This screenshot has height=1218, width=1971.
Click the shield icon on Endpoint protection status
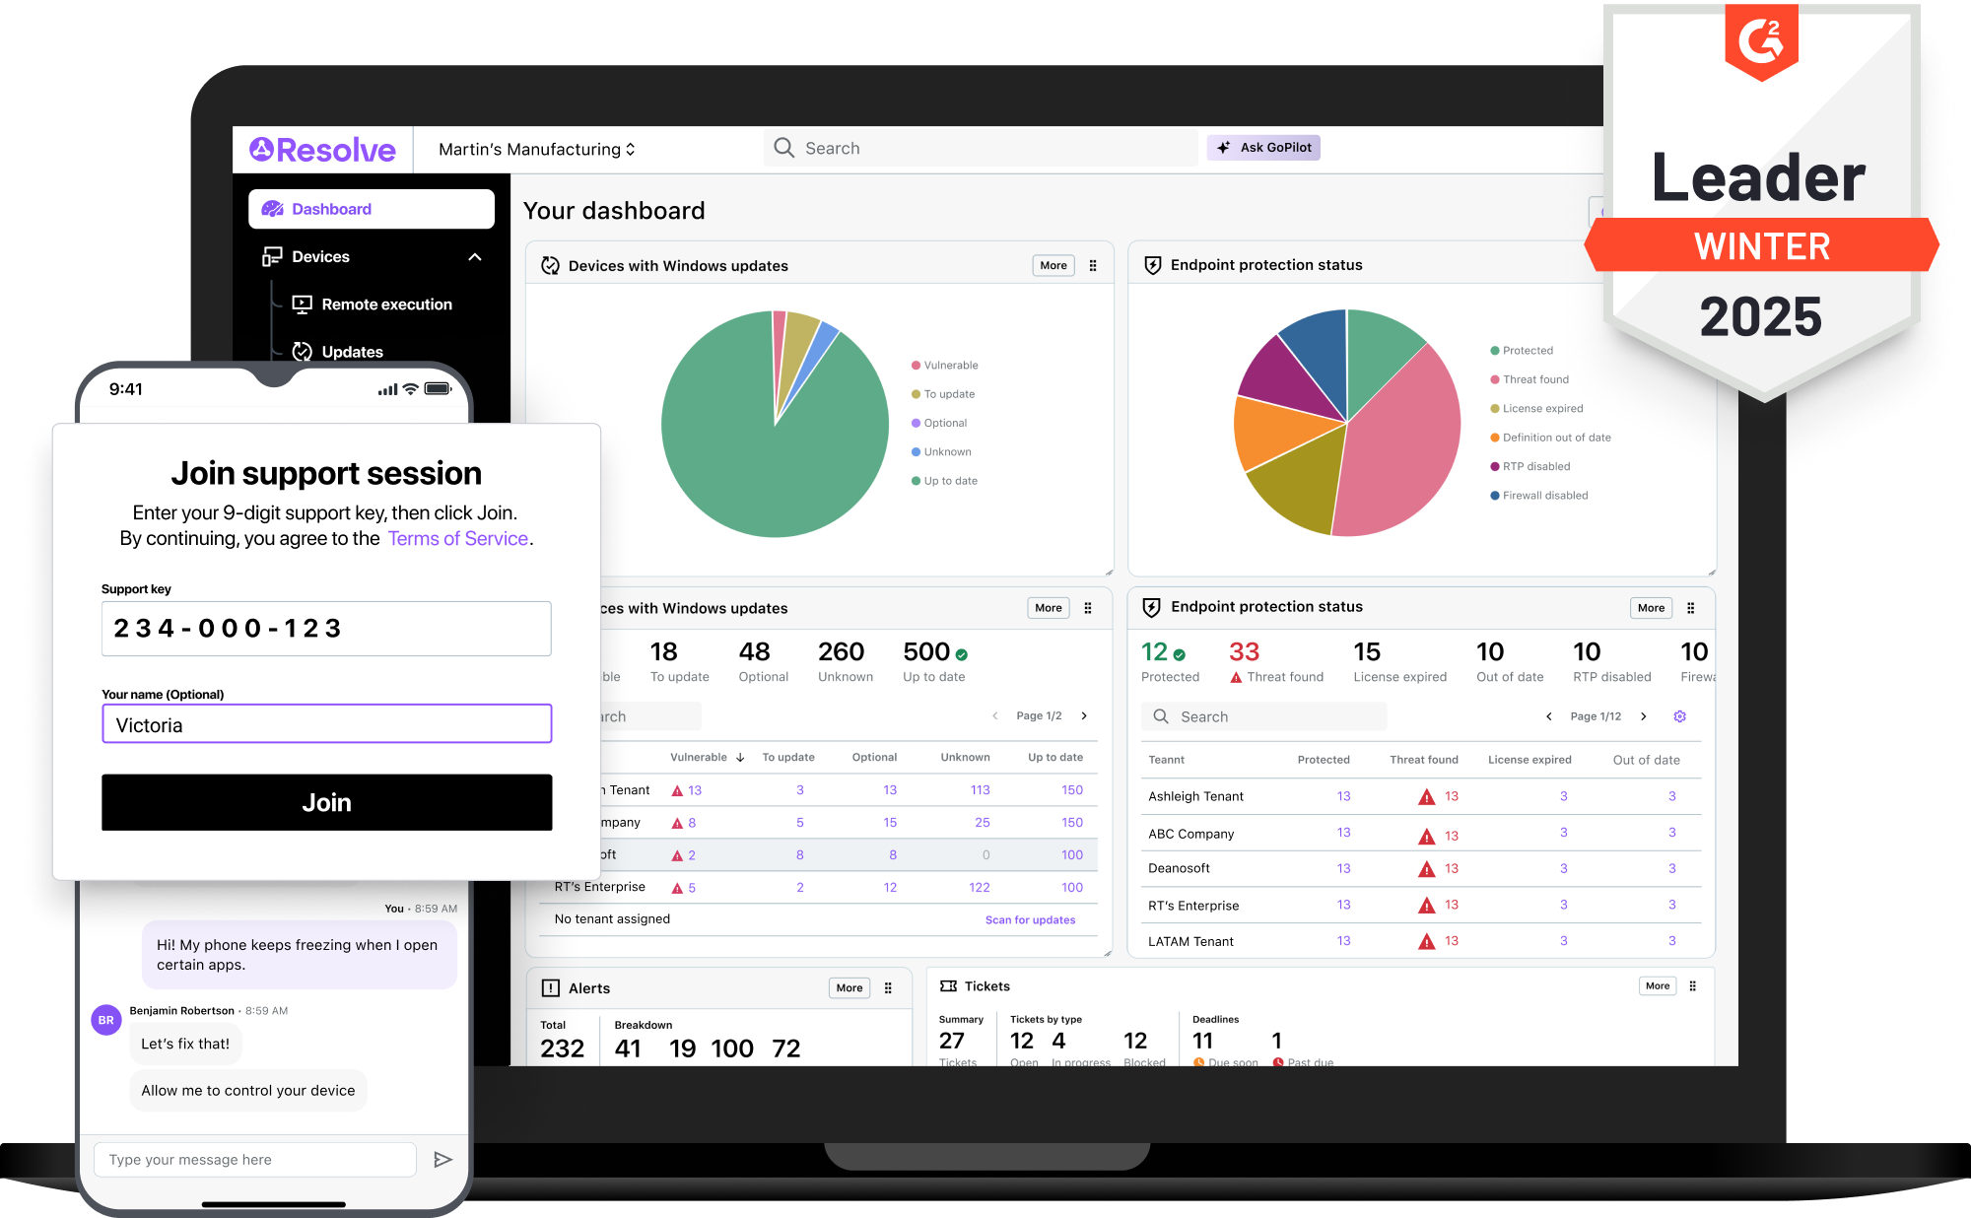tap(1152, 264)
